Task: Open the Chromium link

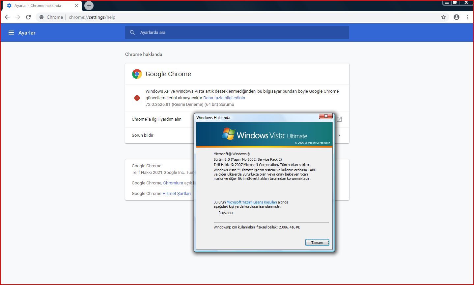Action: [x=173, y=183]
